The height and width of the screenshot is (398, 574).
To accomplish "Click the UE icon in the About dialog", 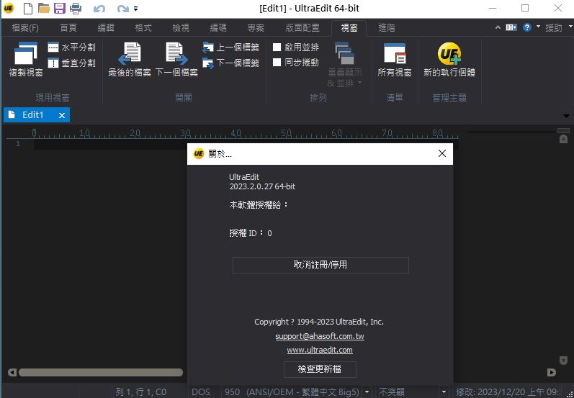I will click(198, 154).
